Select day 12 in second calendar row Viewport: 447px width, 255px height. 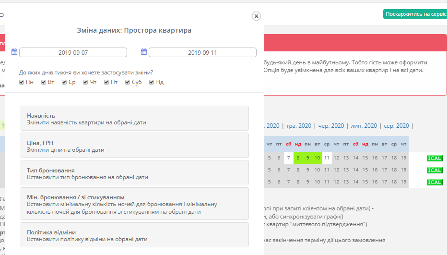336,170
